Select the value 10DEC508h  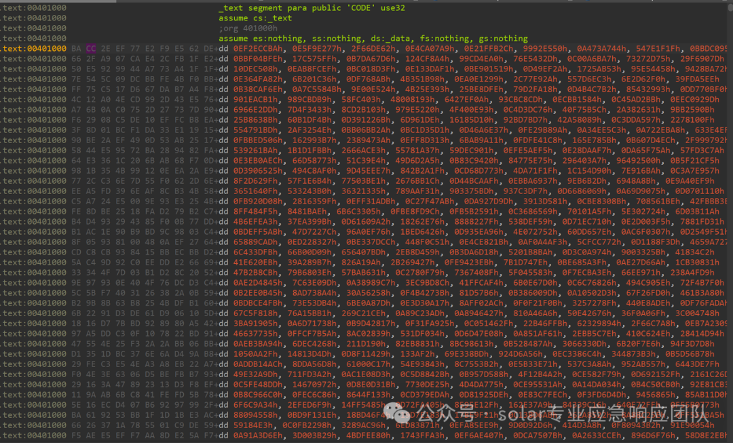pos(256,69)
